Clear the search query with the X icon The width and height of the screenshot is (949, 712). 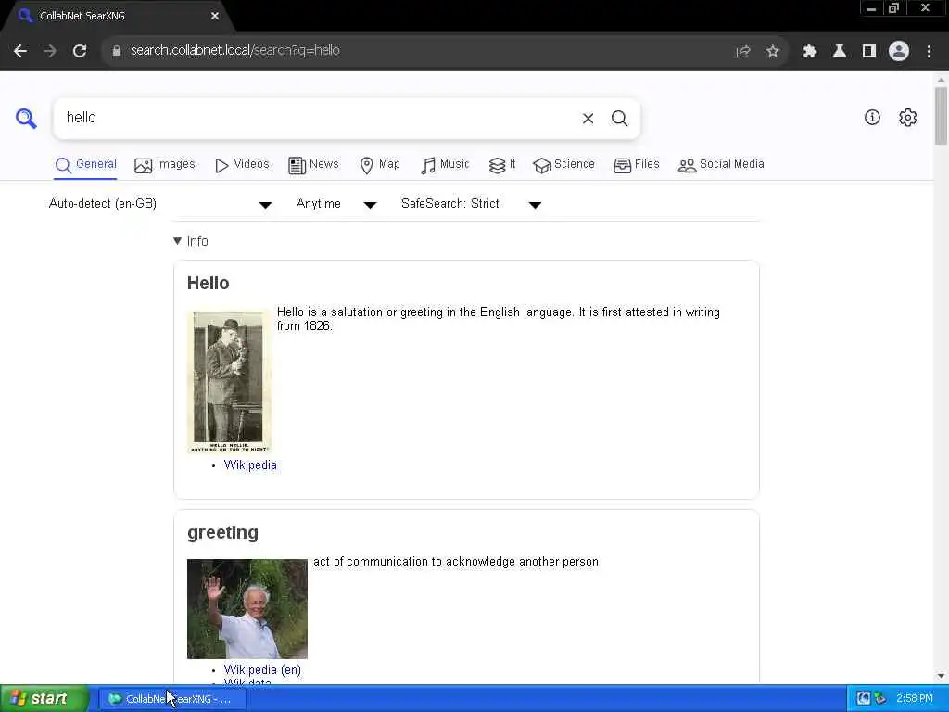[588, 119]
